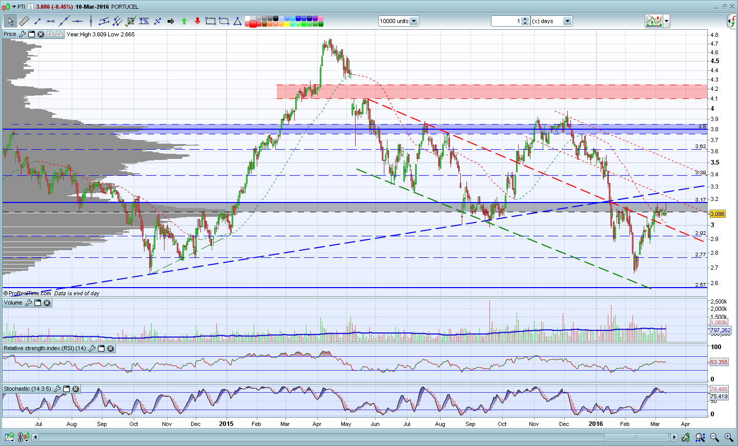The image size is (738, 446).
Task: Open the side panel refresh arrows tab
Action: [x=732, y=21]
